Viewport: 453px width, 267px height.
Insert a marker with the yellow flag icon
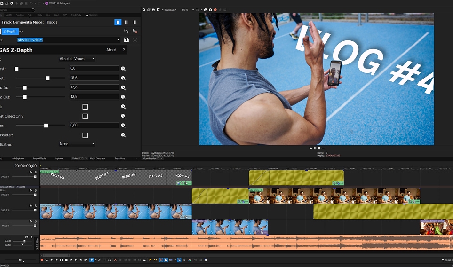150,260
